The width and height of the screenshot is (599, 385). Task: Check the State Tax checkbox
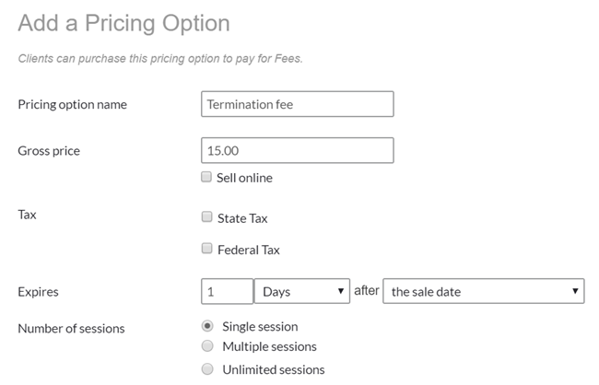[206, 218]
